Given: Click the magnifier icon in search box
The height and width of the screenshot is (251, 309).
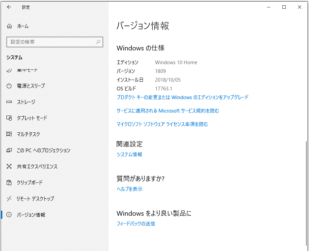Looking at the screenshot, I should coord(98,42).
